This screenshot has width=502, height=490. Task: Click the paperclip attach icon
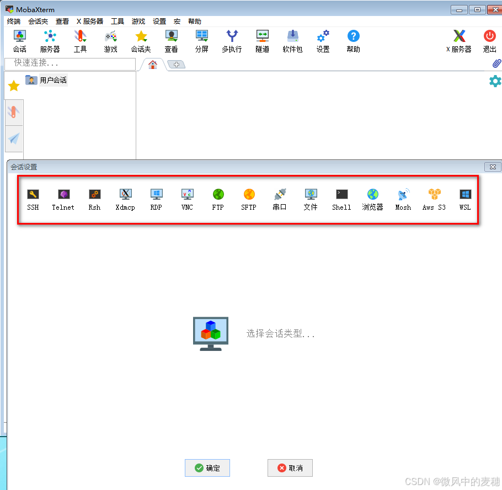pos(496,63)
